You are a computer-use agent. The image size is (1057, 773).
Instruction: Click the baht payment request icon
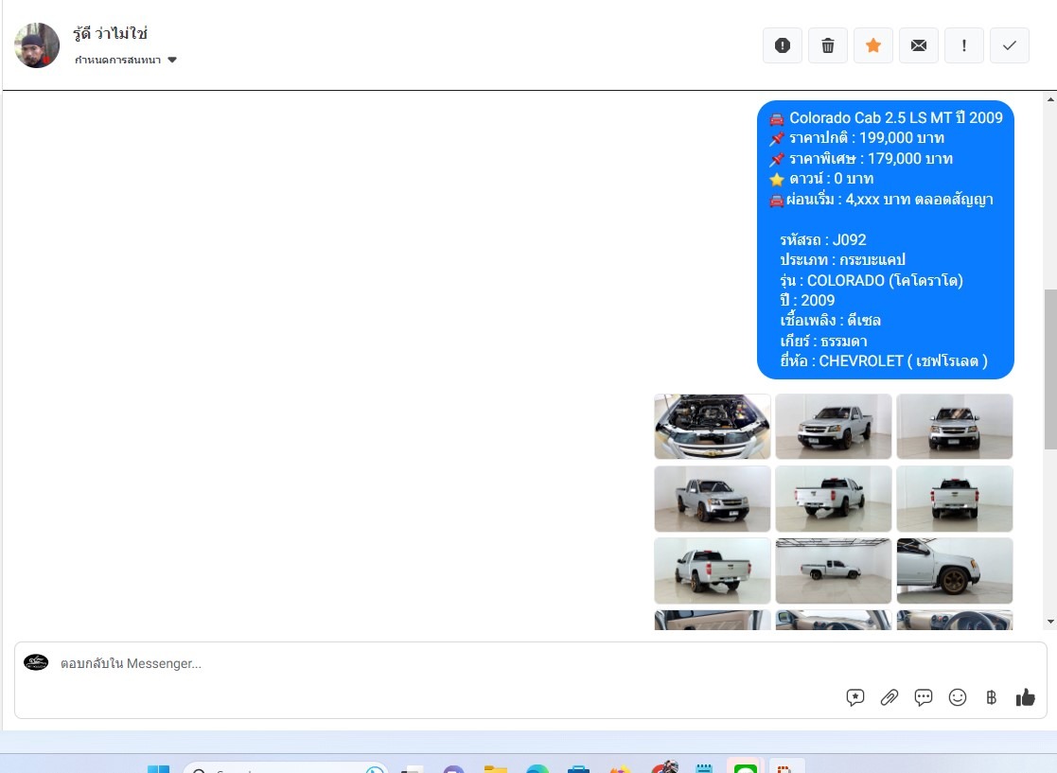[x=991, y=697]
